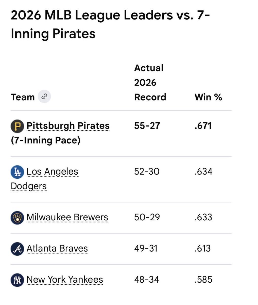Open the Atlanta Braves link
The height and width of the screenshot is (305, 258).
coord(57,249)
